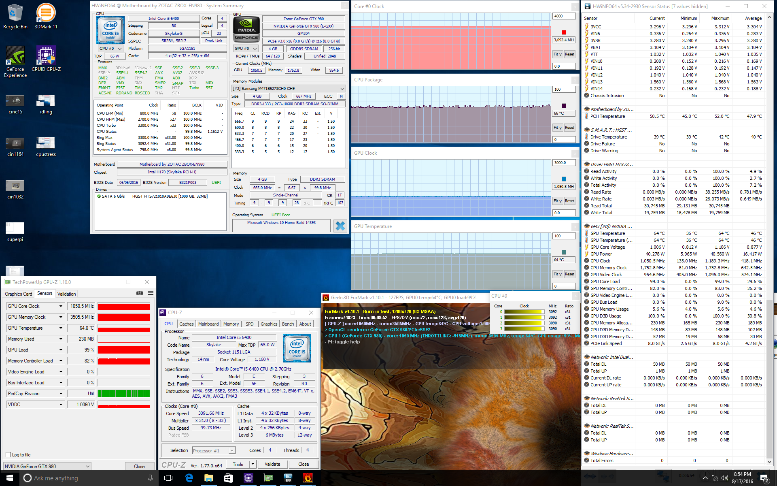Open the GPU-Z hamburger menu icon
This screenshot has height=486, width=777.
tap(151, 293)
